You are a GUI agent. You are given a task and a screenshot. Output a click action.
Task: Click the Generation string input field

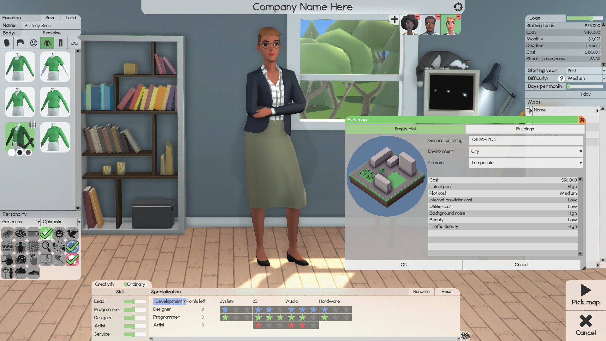pos(525,140)
